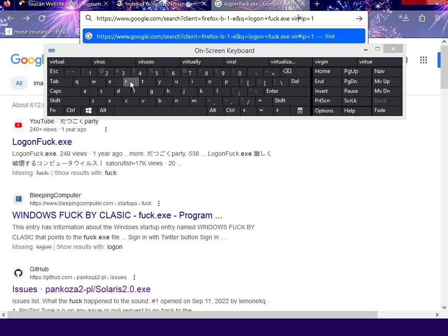Choose 'viruses' text prediction
The width and height of the screenshot is (448, 336).
pos(157,62)
